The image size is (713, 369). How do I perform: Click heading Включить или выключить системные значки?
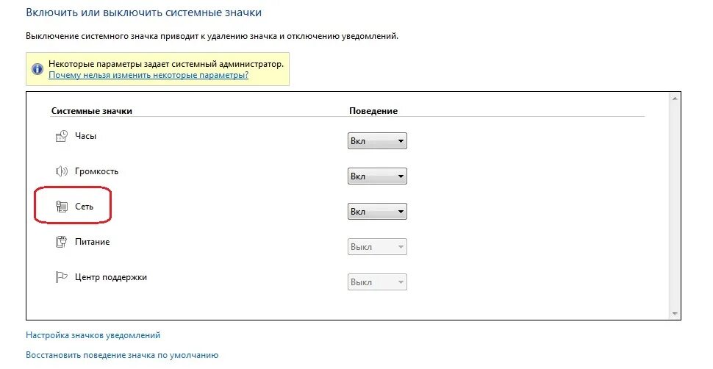coord(143,12)
